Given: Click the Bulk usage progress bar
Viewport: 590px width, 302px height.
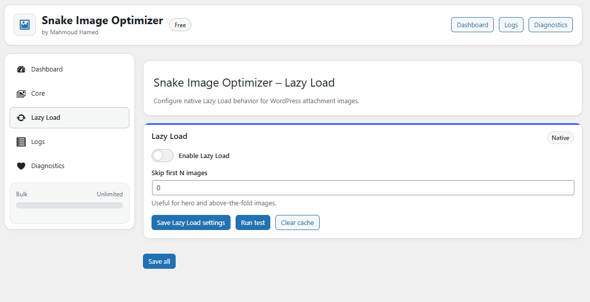Looking at the screenshot, I should [x=69, y=205].
